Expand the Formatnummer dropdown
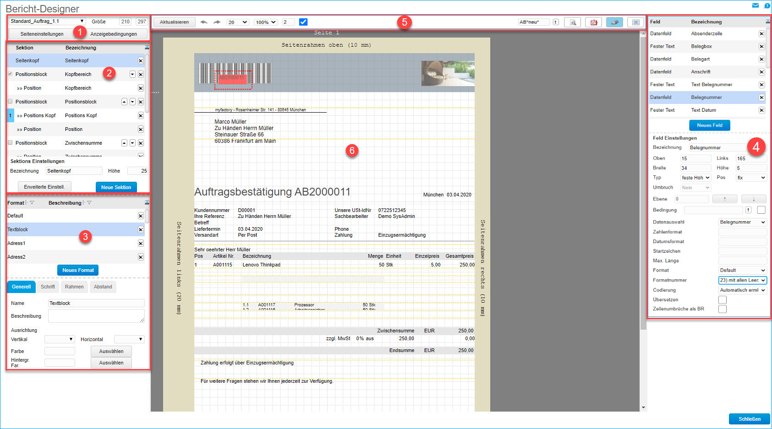772x429 pixels. 742,280
